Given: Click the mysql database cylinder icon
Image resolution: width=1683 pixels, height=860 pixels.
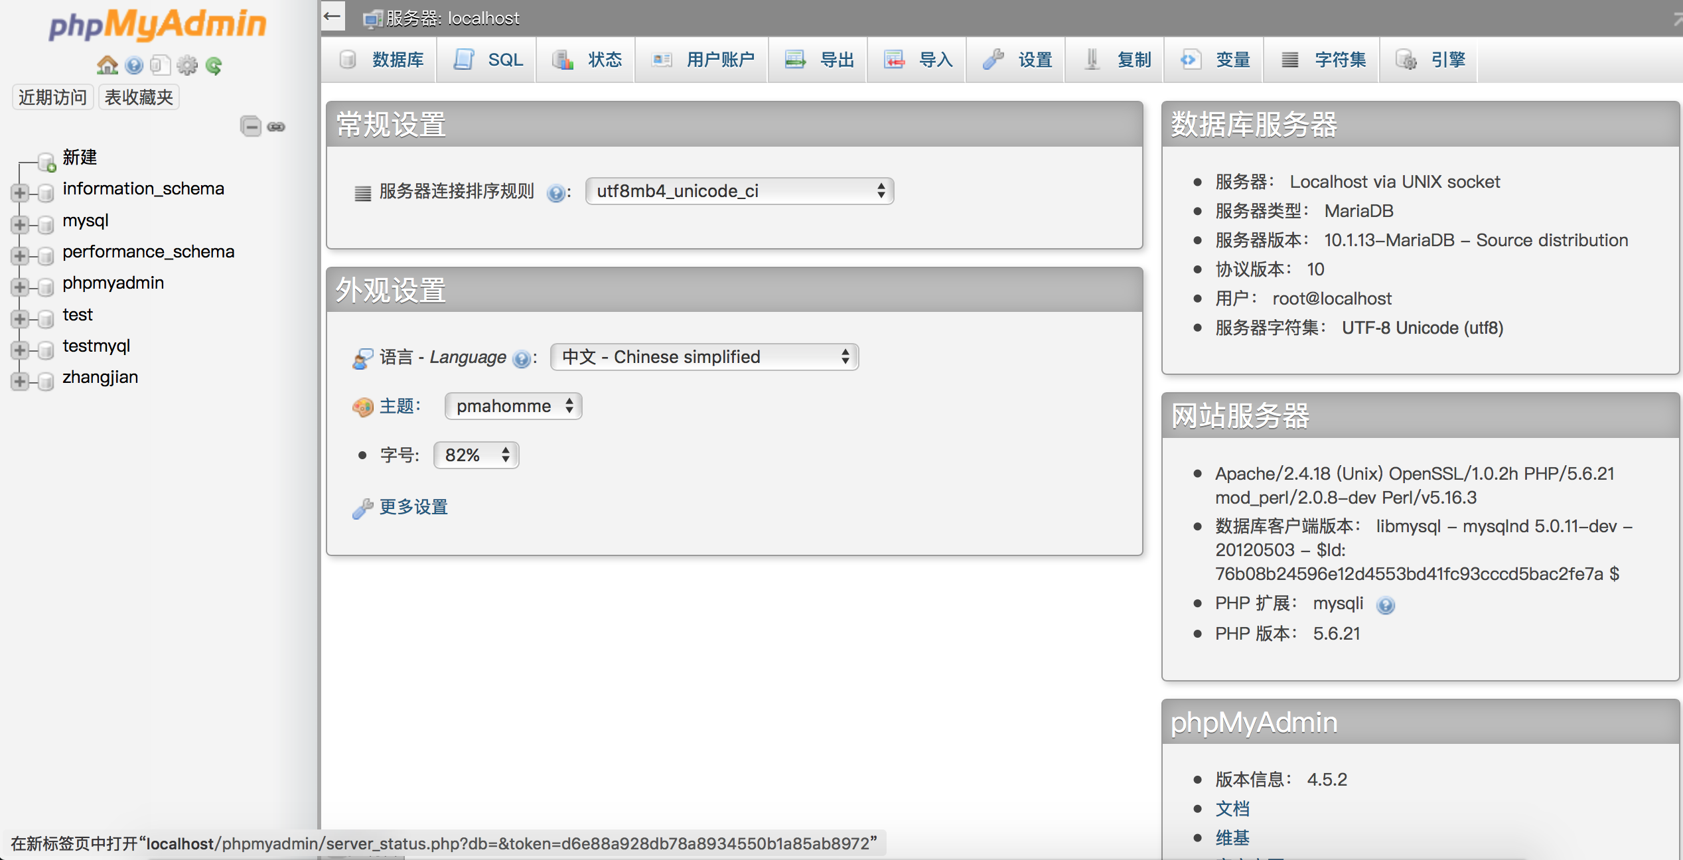Looking at the screenshot, I should pos(46,225).
